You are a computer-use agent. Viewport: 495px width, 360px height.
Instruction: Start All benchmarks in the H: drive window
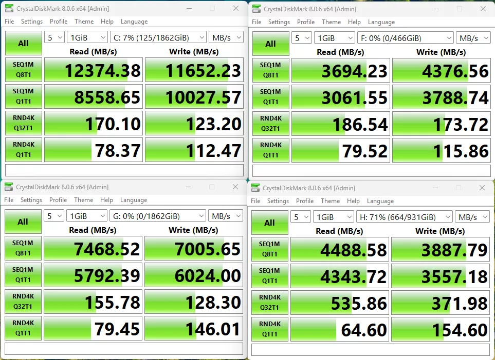point(269,223)
